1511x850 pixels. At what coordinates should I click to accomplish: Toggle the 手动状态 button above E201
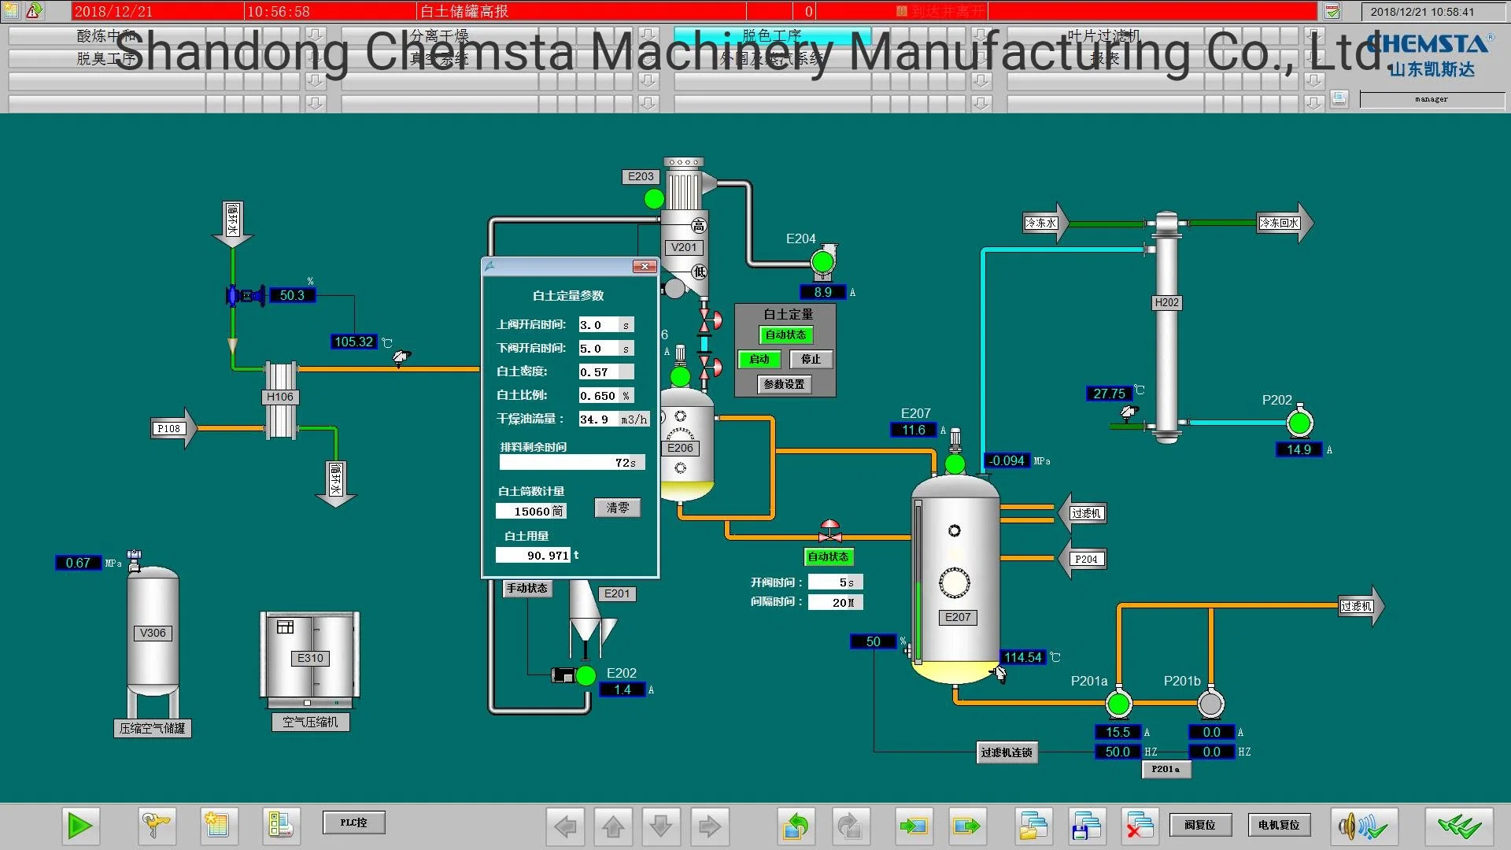pos(527,588)
